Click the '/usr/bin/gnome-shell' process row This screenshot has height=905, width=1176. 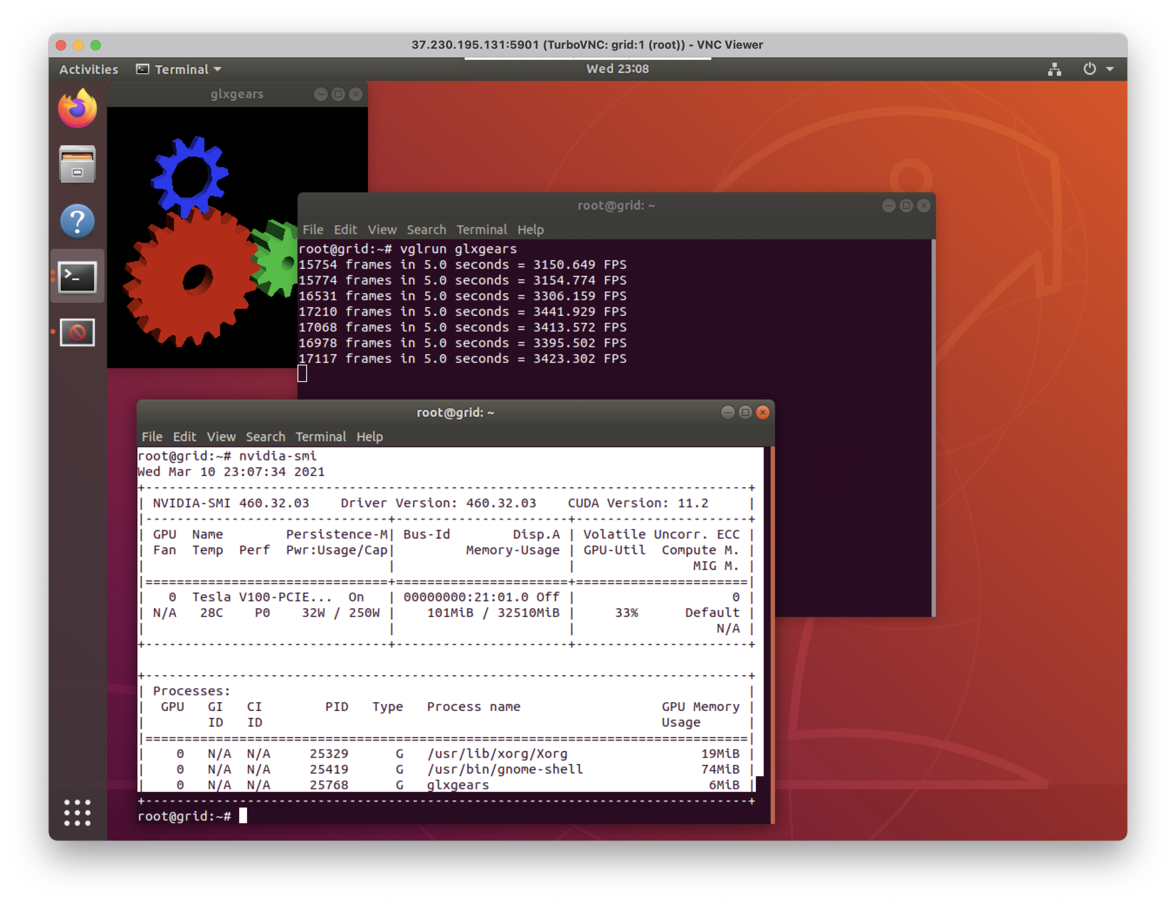tap(445, 770)
